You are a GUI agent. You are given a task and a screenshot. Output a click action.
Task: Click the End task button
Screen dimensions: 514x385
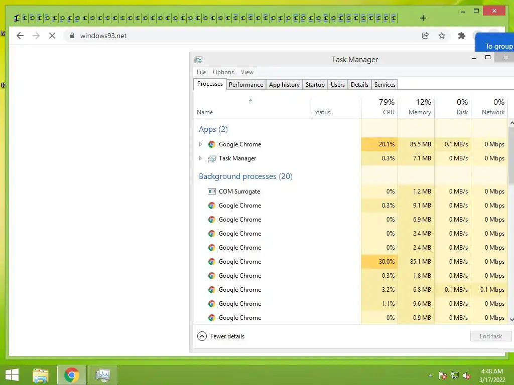click(491, 336)
